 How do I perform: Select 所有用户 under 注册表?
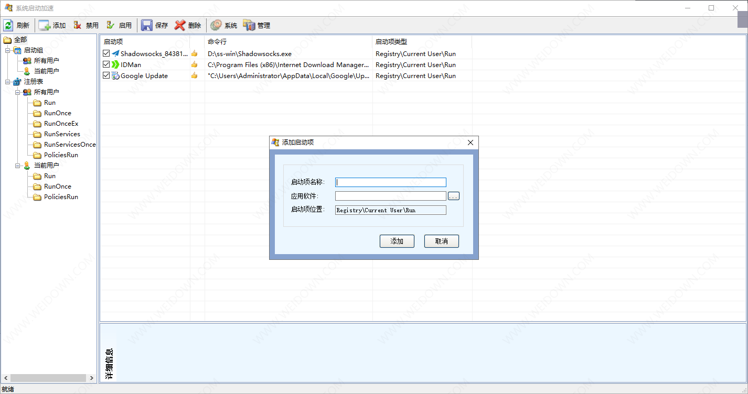coord(46,92)
